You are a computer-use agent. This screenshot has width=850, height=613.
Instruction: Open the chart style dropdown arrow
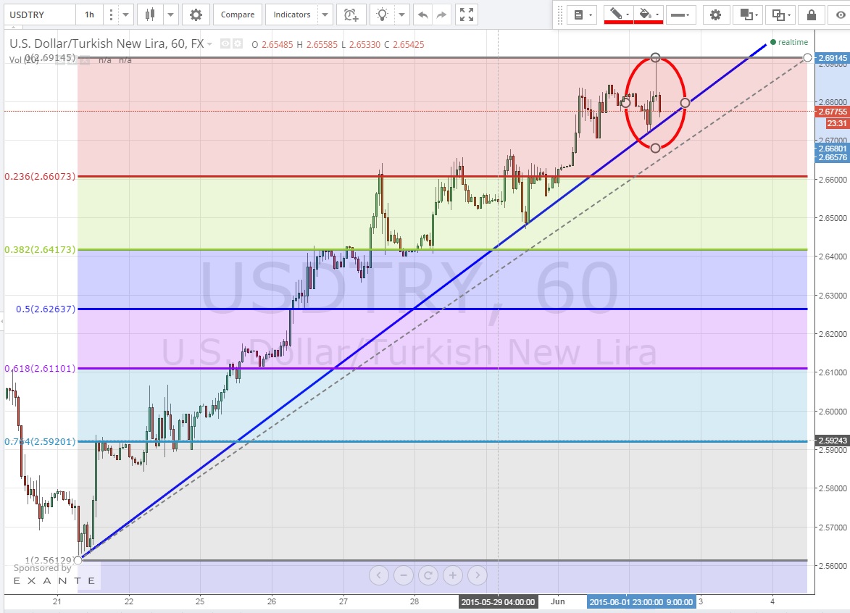pyautogui.click(x=171, y=14)
